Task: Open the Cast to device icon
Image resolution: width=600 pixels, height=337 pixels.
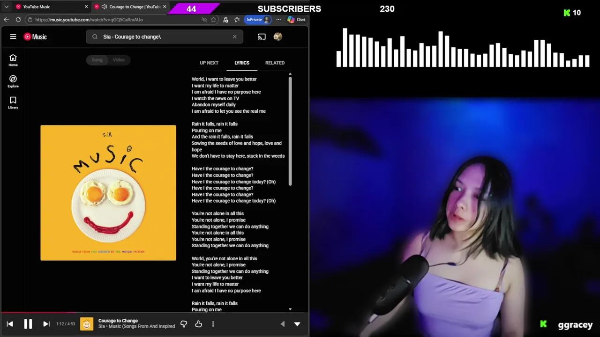Action: coord(262,37)
